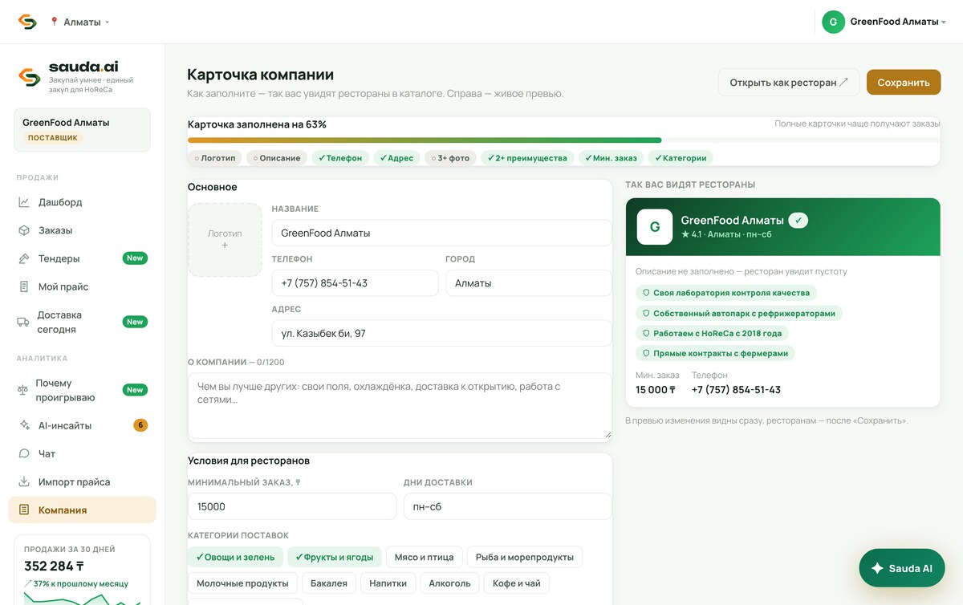Click the Дни доставки input field
This screenshot has width=963, height=605.
click(x=507, y=506)
